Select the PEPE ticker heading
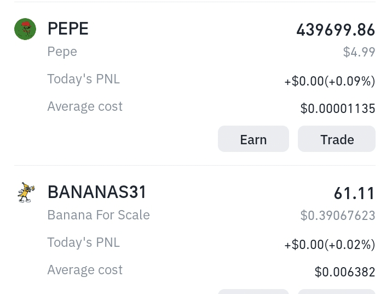The image size is (392, 294). pyautogui.click(x=68, y=29)
